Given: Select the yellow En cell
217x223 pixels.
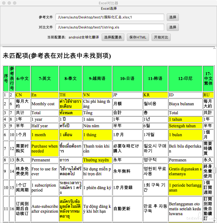Looking at the screenshot, I should click(x=45, y=95).
